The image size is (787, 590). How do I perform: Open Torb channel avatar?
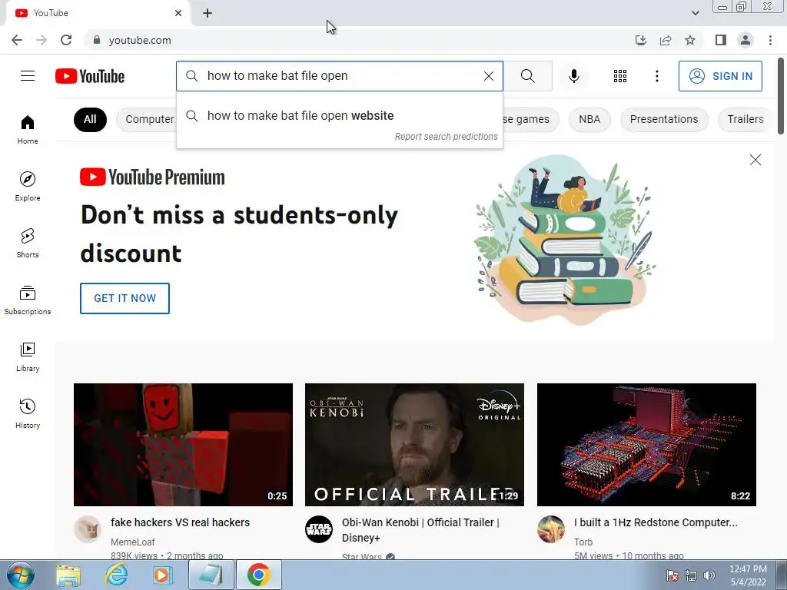pos(550,529)
